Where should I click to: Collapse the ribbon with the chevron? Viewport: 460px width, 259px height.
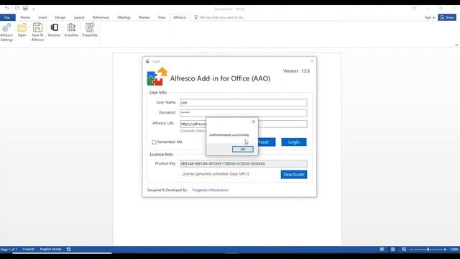(456, 45)
